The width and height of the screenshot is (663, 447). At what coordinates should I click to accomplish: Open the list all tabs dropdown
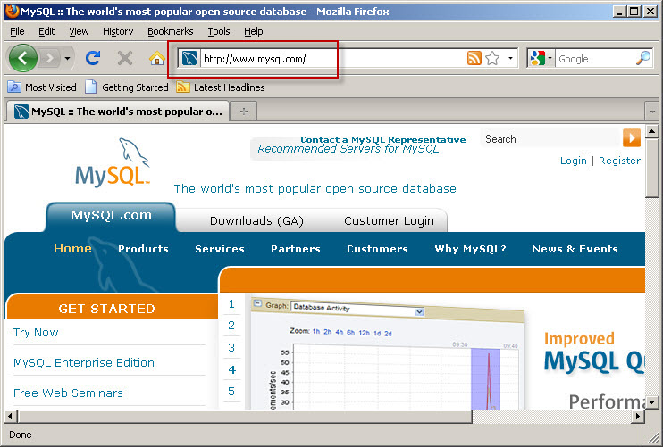point(651,112)
